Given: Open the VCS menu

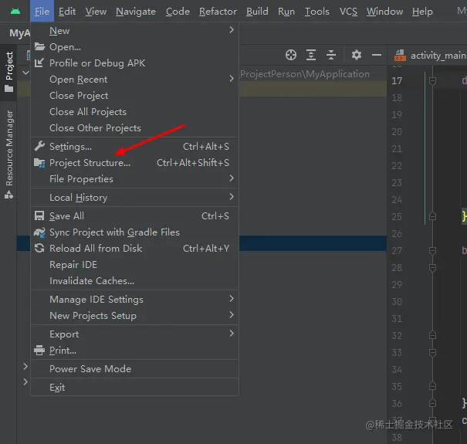Looking at the screenshot, I should click(348, 12).
